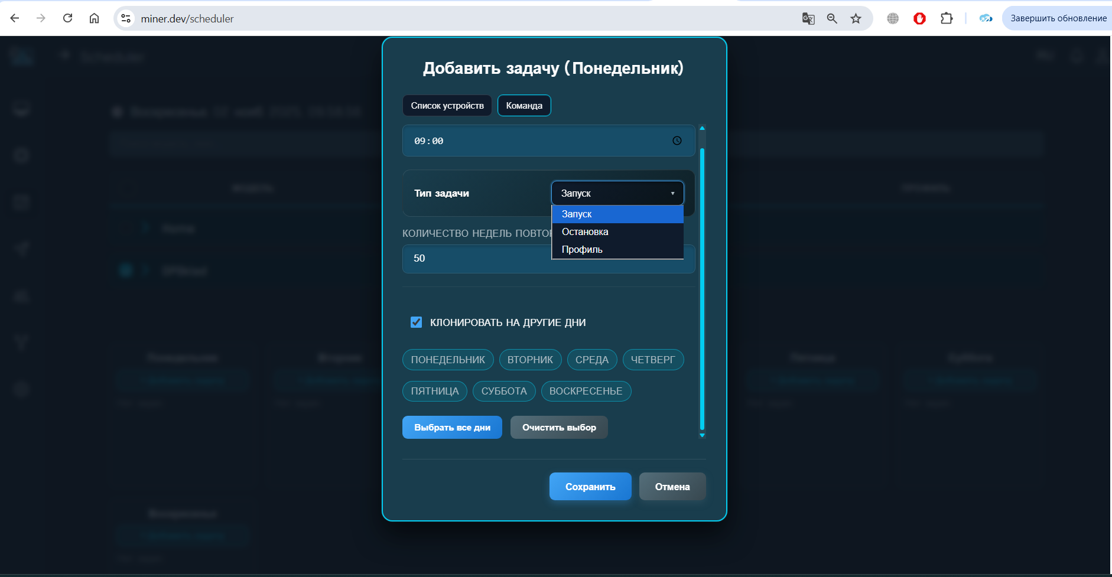Toggle the ВОСКРЕСЕНЬЕ day chip

[586, 391]
